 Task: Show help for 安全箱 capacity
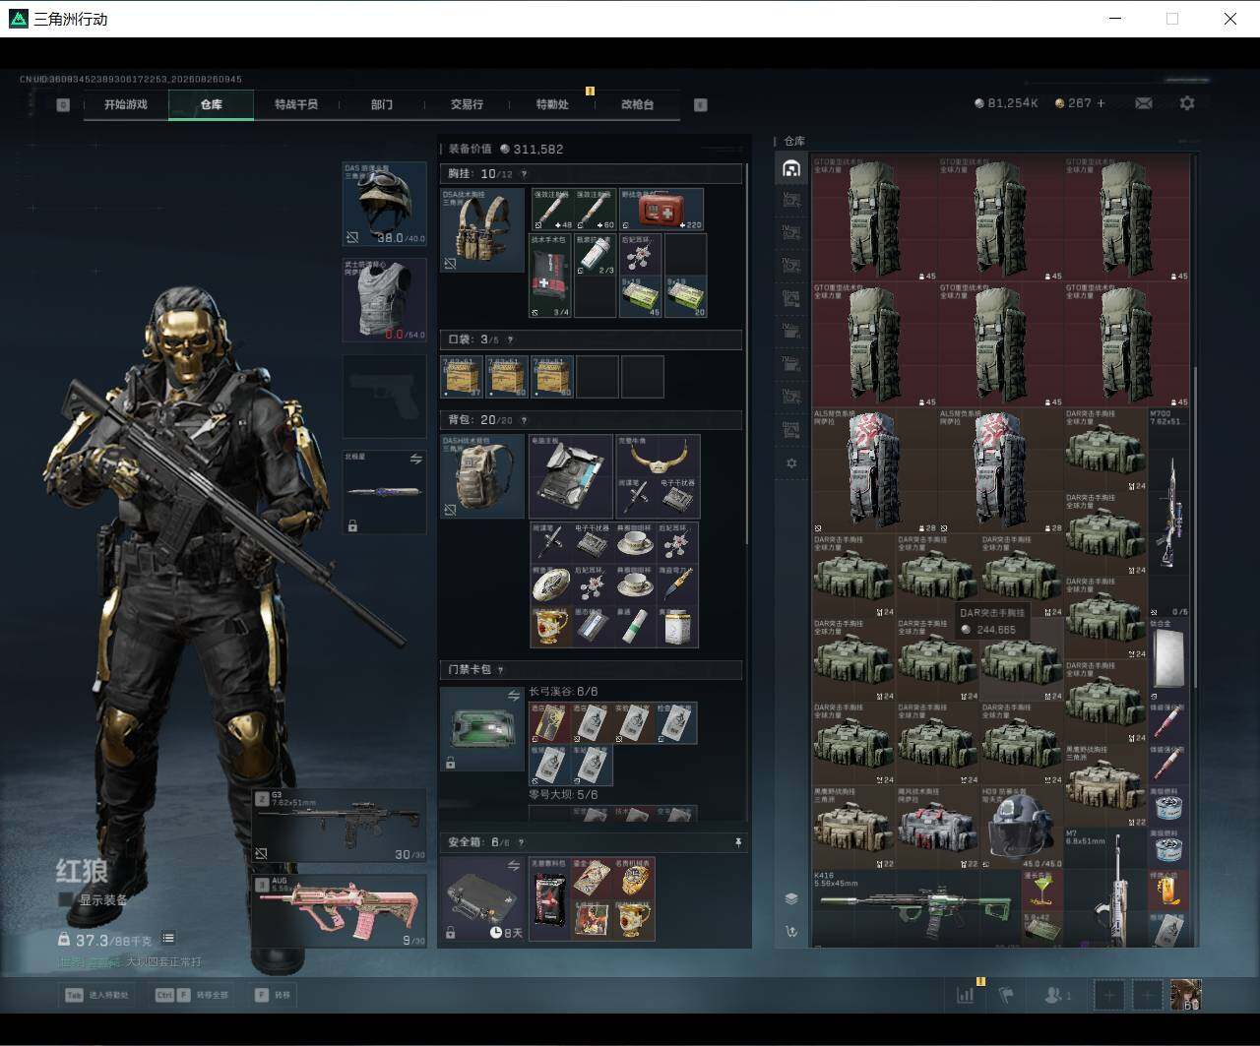coord(521,842)
